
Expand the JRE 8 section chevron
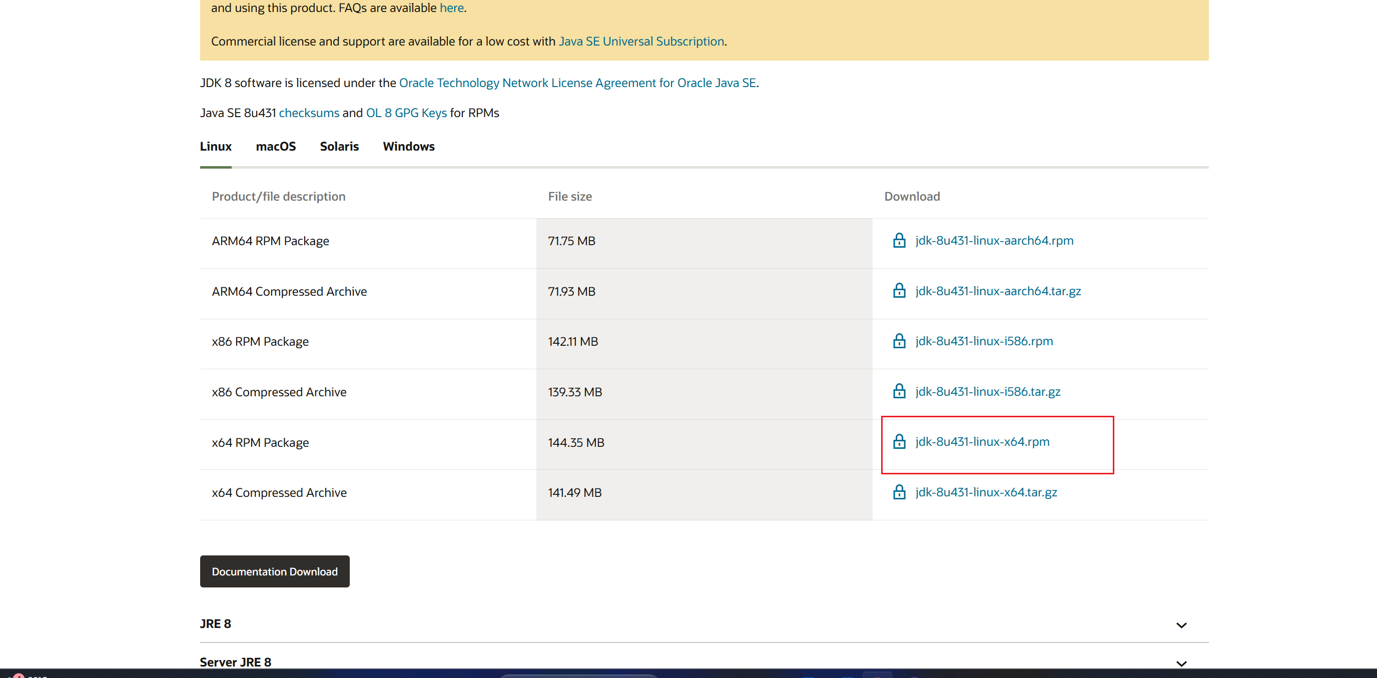pyautogui.click(x=1181, y=625)
